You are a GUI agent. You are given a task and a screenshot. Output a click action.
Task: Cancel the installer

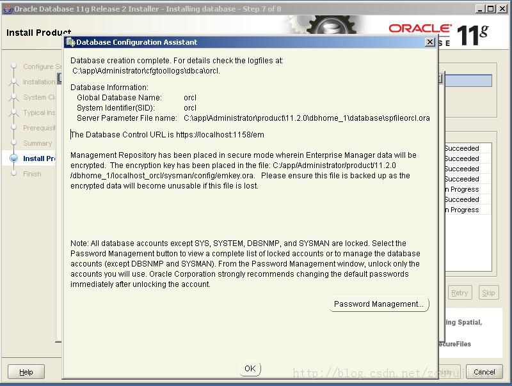click(484, 372)
